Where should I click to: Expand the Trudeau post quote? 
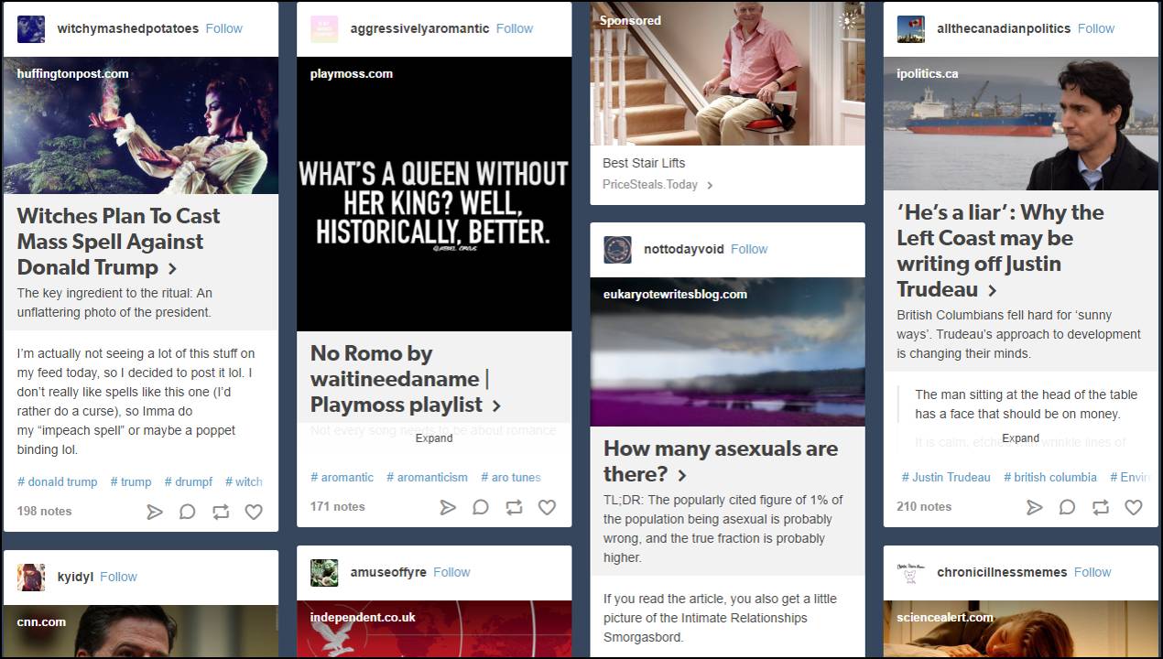coord(1020,438)
